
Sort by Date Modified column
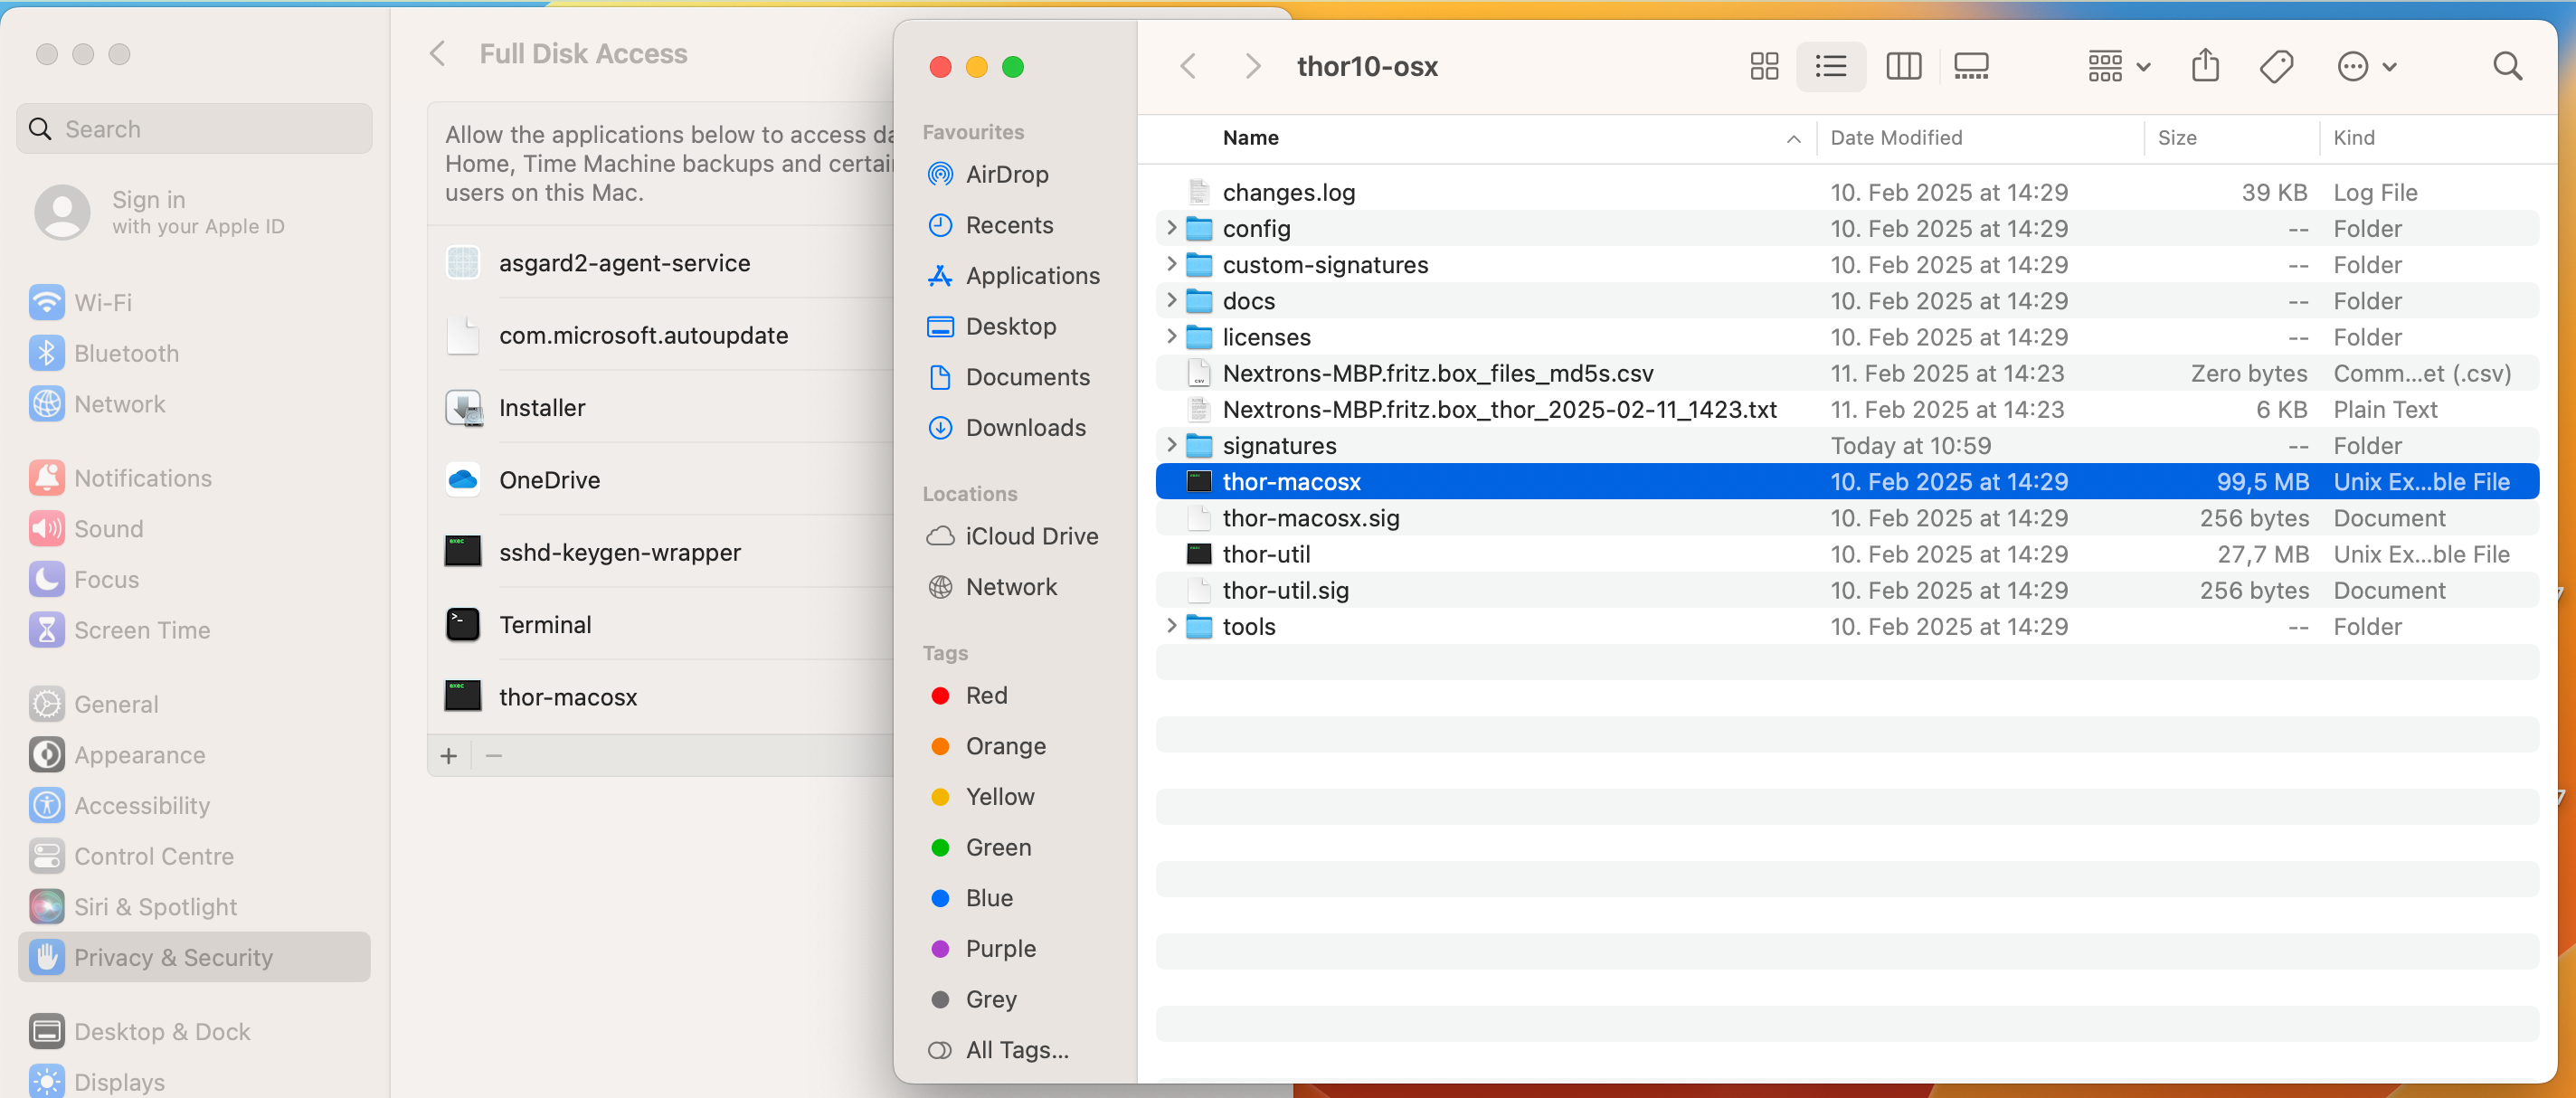tap(1896, 138)
